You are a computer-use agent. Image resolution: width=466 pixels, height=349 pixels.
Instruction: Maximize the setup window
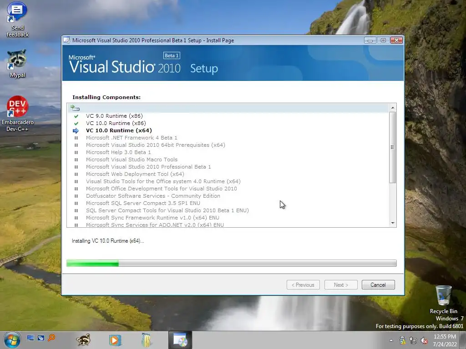(383, 40)
